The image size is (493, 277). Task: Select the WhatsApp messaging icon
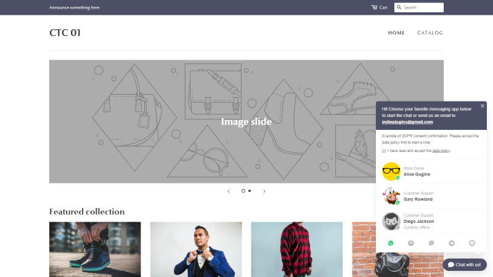point(391,243)
